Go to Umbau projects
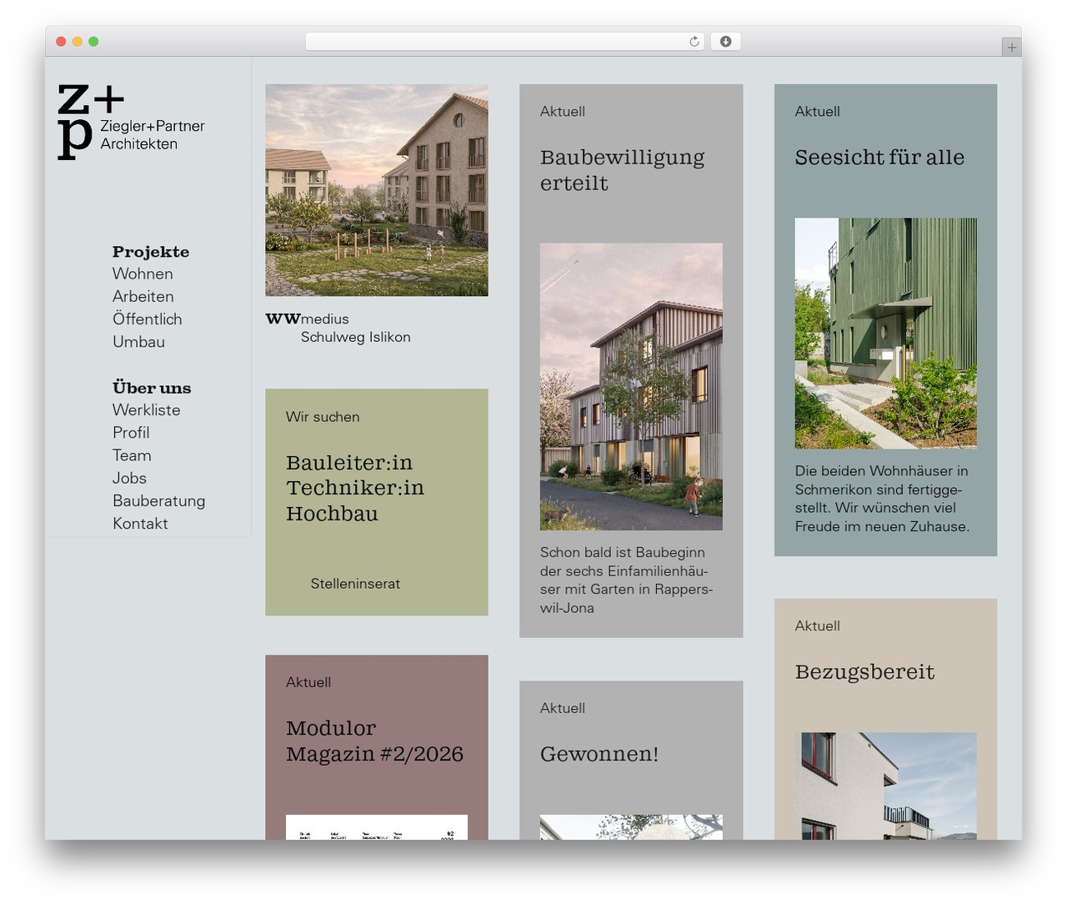1067x904 pixels. tap(138, 342)
